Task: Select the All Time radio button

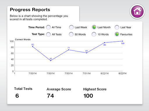Action: click(x=48, y=27)
